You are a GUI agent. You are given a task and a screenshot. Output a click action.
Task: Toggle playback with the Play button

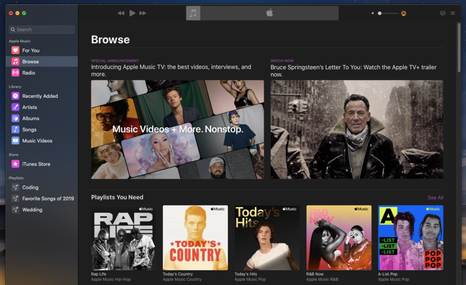click(132, 13)
